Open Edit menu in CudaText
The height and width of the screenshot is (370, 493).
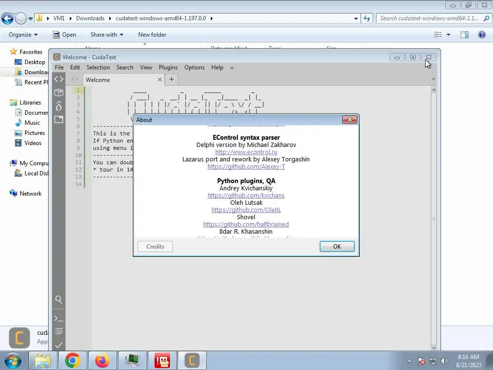click(x=75, y=67)
